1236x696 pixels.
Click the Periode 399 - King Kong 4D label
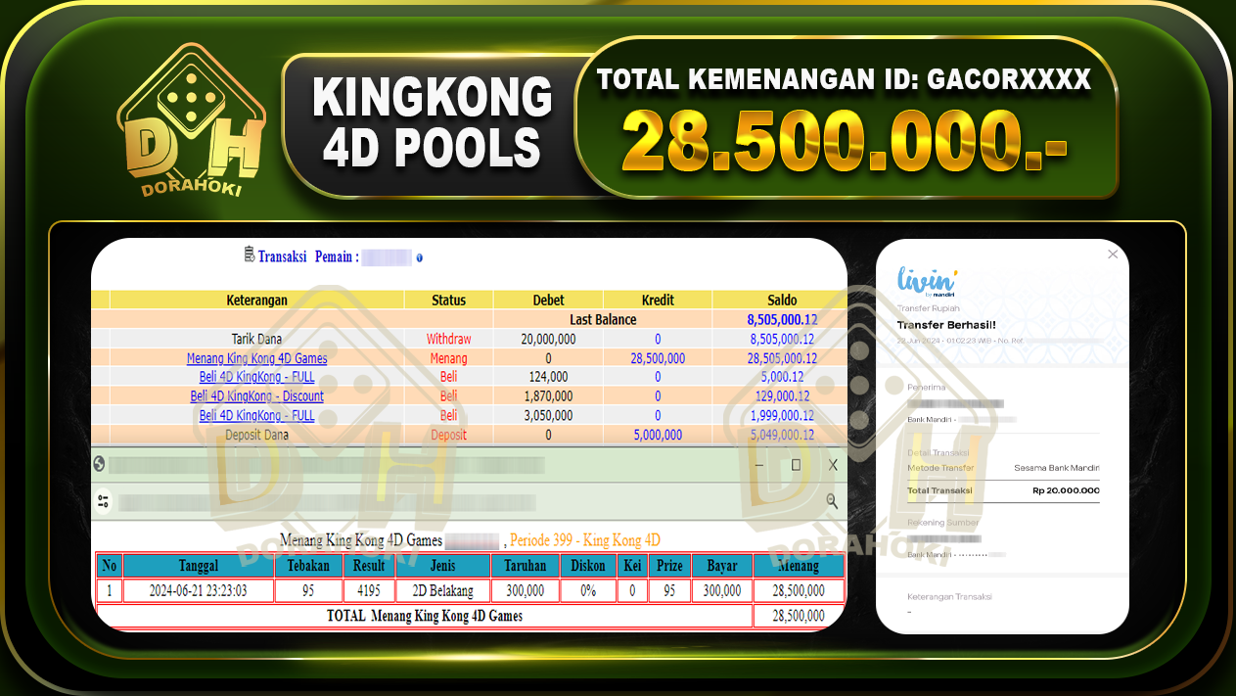[587, 539]
